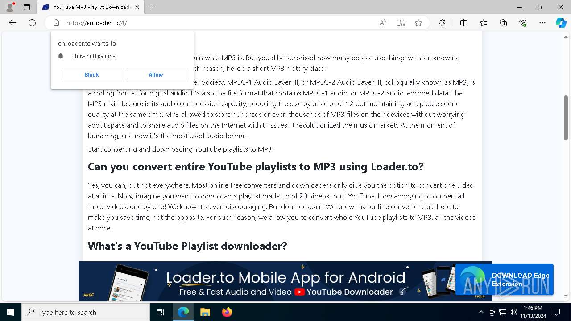Click heading 'What's a YouTube Playlist downloader?'

(187, 246)
